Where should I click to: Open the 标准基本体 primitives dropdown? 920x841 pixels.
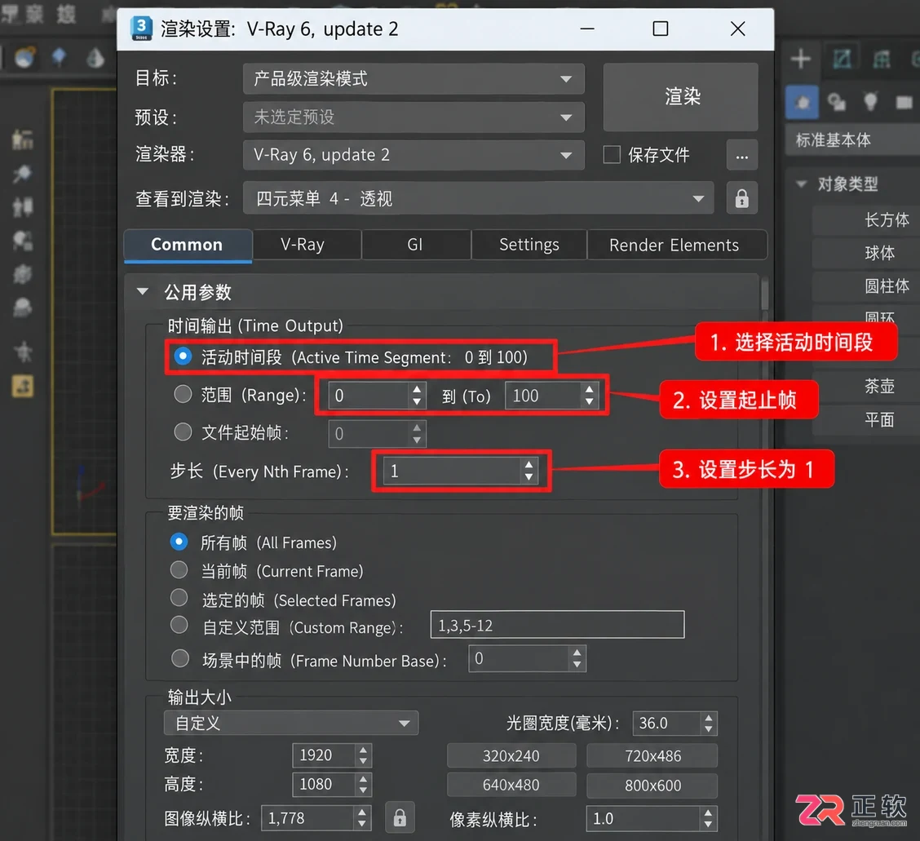(852, 139)
